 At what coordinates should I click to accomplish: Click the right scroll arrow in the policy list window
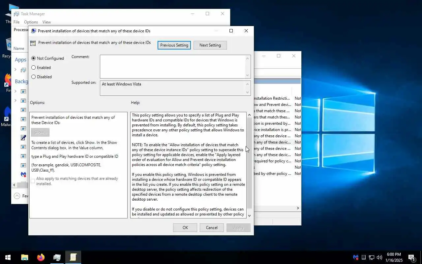(298, 208)
